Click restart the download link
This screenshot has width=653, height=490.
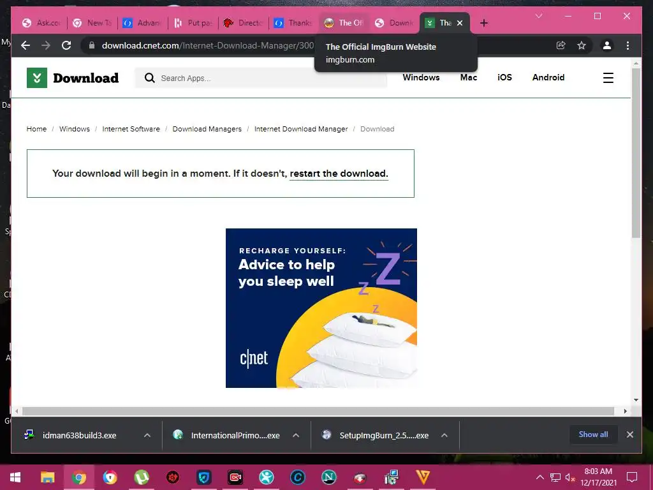coord(339,174)
